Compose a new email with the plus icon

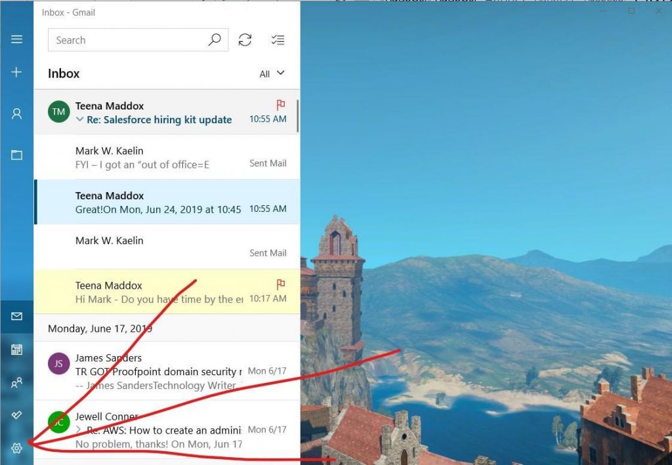(16, 72)
